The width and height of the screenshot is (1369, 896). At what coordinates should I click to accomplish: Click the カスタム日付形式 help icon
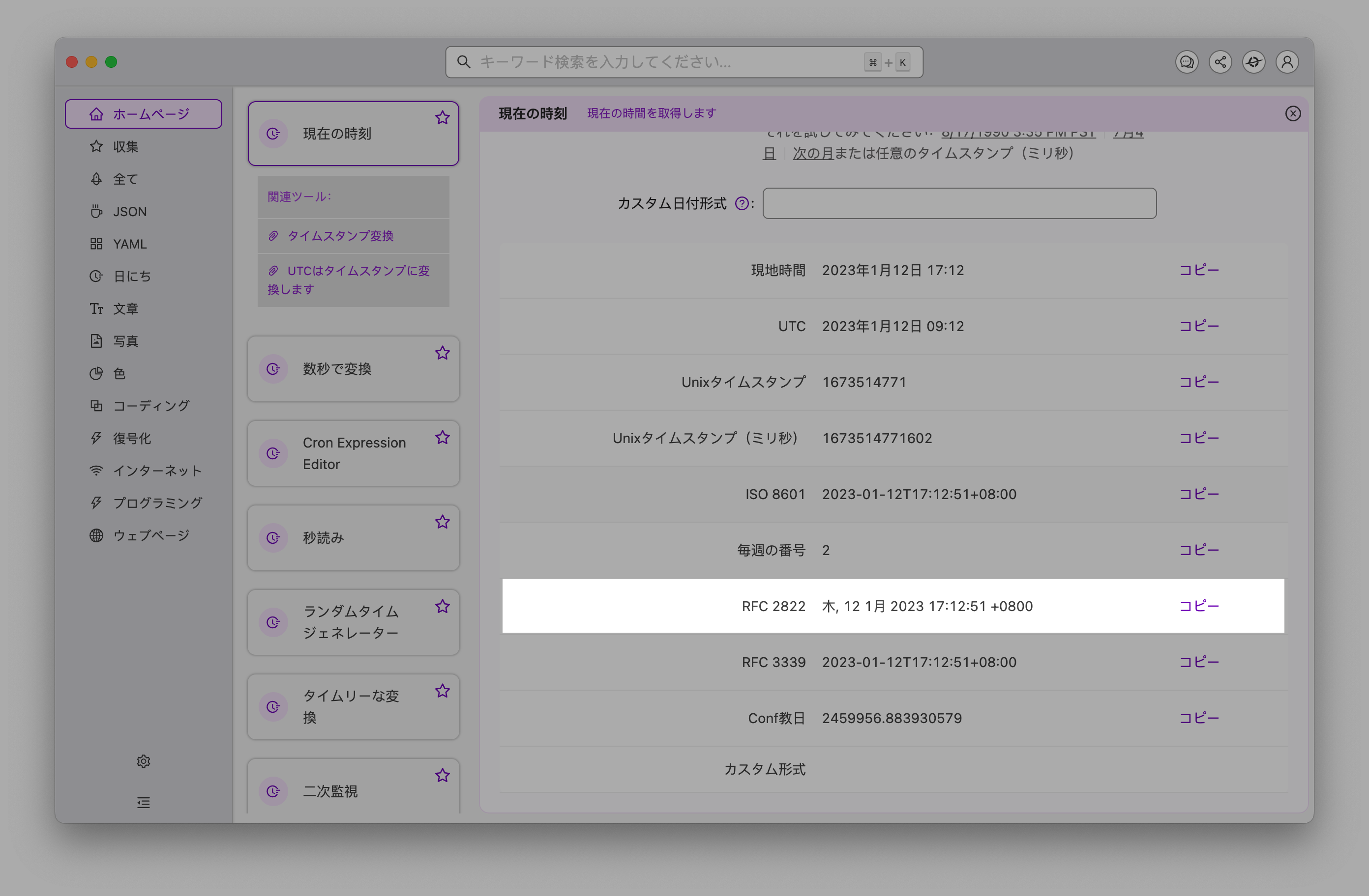click(x=742, y=203)
